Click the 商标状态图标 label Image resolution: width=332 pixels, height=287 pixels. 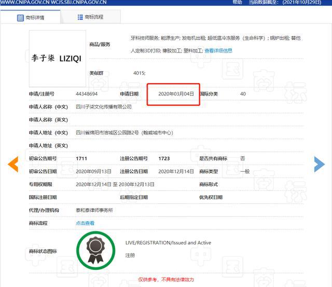pos(43,251)
